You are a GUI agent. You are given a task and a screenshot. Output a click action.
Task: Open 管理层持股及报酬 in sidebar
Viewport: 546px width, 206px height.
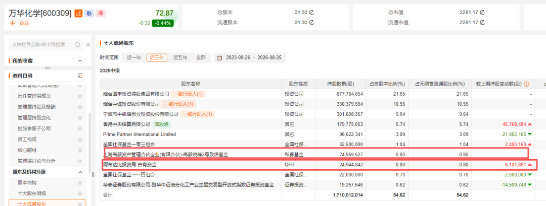tap(36, 107)
